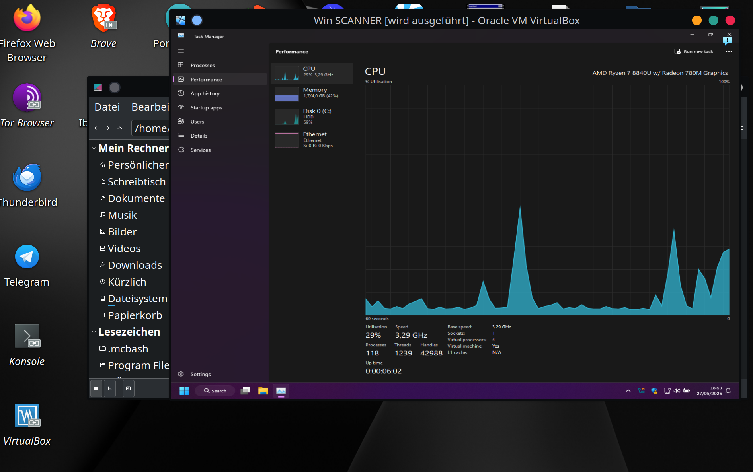753x472 pixels.
Task: Show places view button in file manager
Action: click(x=96, y=388)
